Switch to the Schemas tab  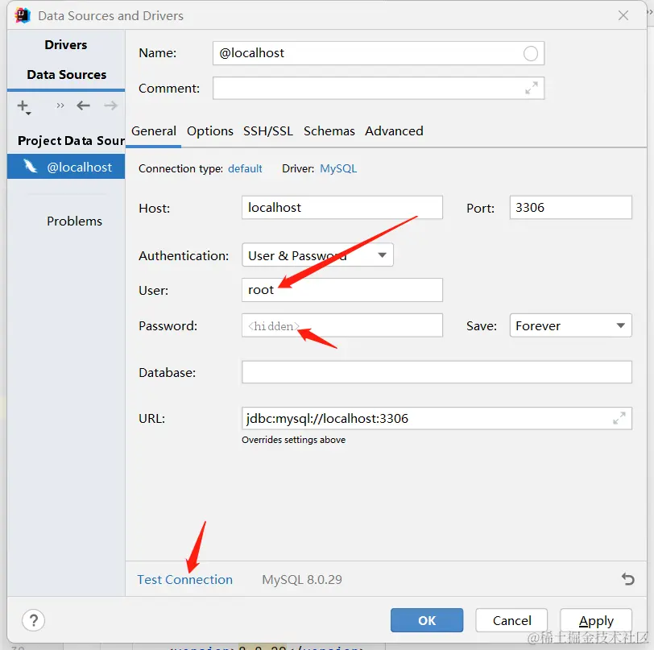pos(329,131)
